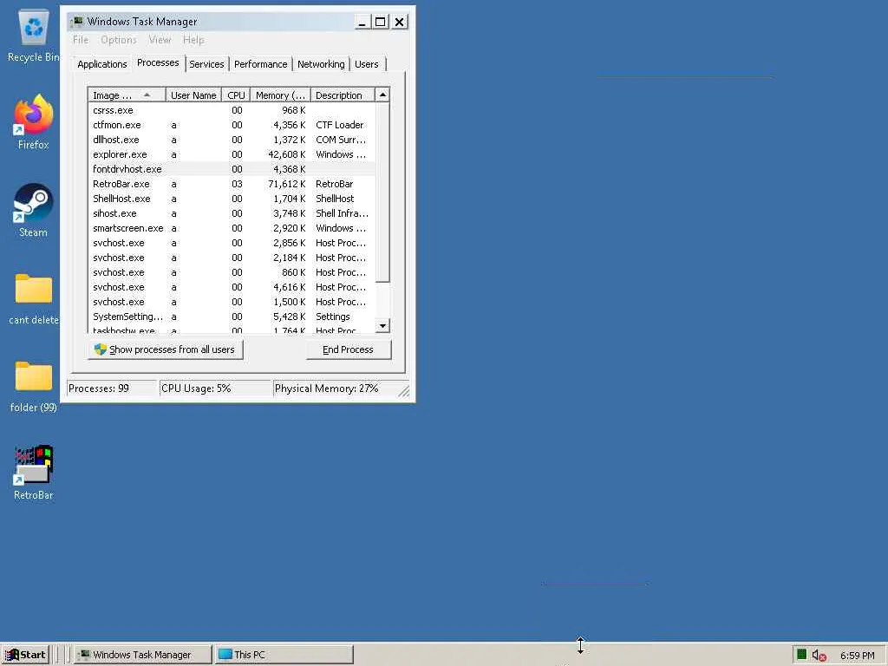The image size is (888, 666).
Task: Select svchost.exe using 860 K
Action: (x=232, y=272)
